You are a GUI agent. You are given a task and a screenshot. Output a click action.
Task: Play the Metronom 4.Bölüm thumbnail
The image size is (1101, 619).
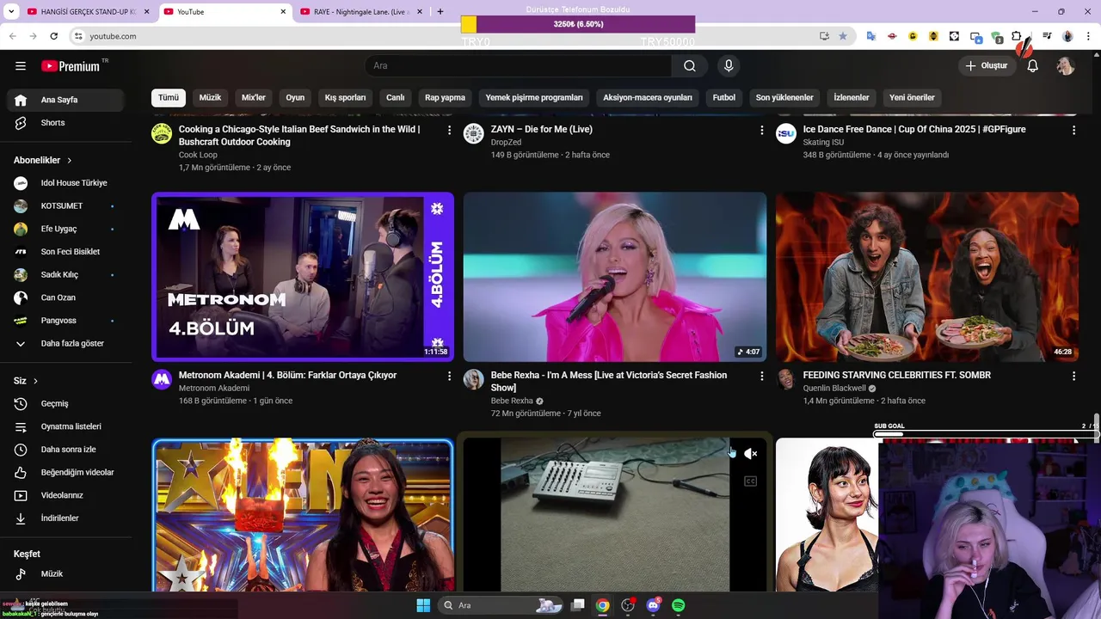(303, 277)
